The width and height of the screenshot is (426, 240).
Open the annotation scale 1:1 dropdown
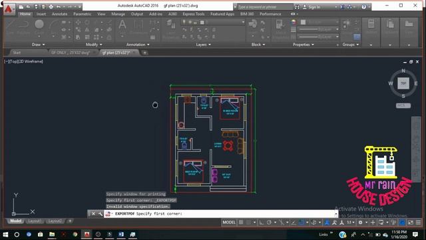[x=351, y=223]
